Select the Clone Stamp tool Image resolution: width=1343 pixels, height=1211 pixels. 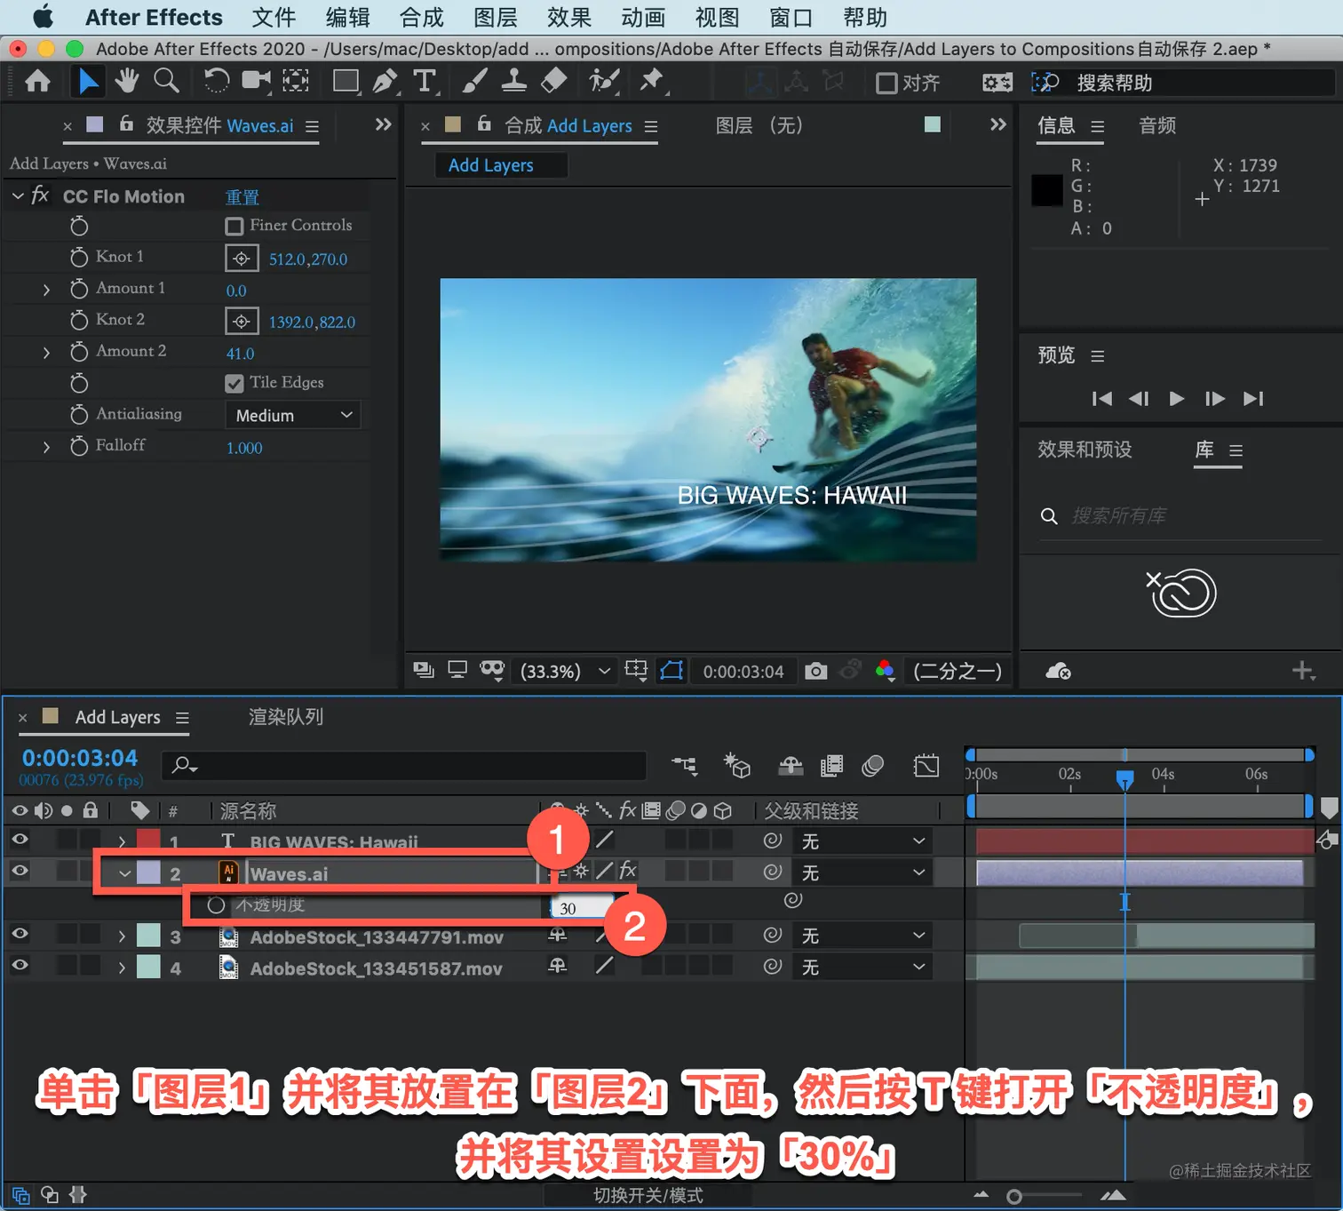[x=513, y=82]
